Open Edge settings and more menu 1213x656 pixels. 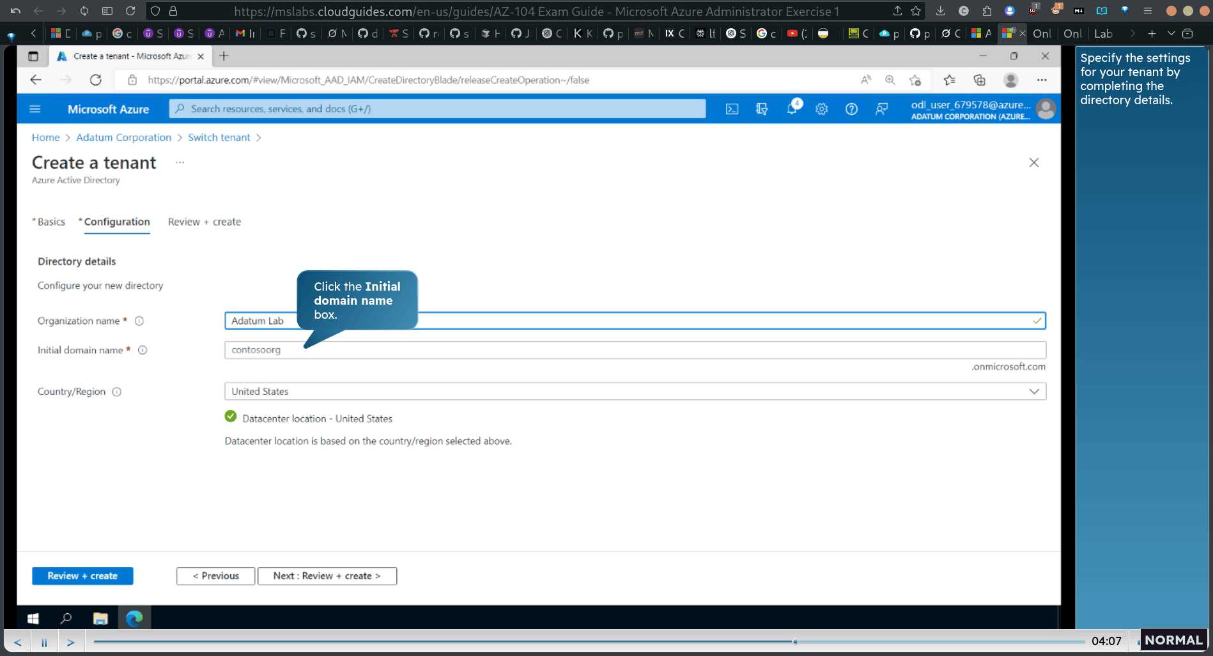point(1042,80)
